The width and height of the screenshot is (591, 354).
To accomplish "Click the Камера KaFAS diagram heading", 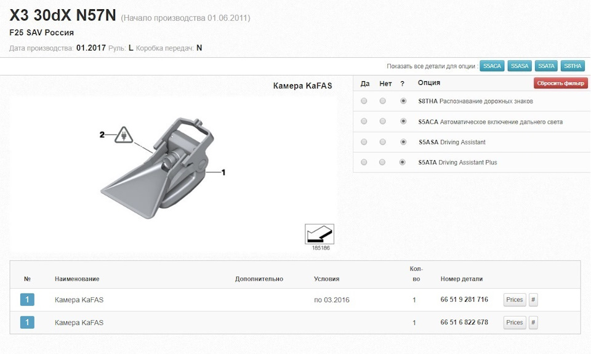I will point(303,86).
